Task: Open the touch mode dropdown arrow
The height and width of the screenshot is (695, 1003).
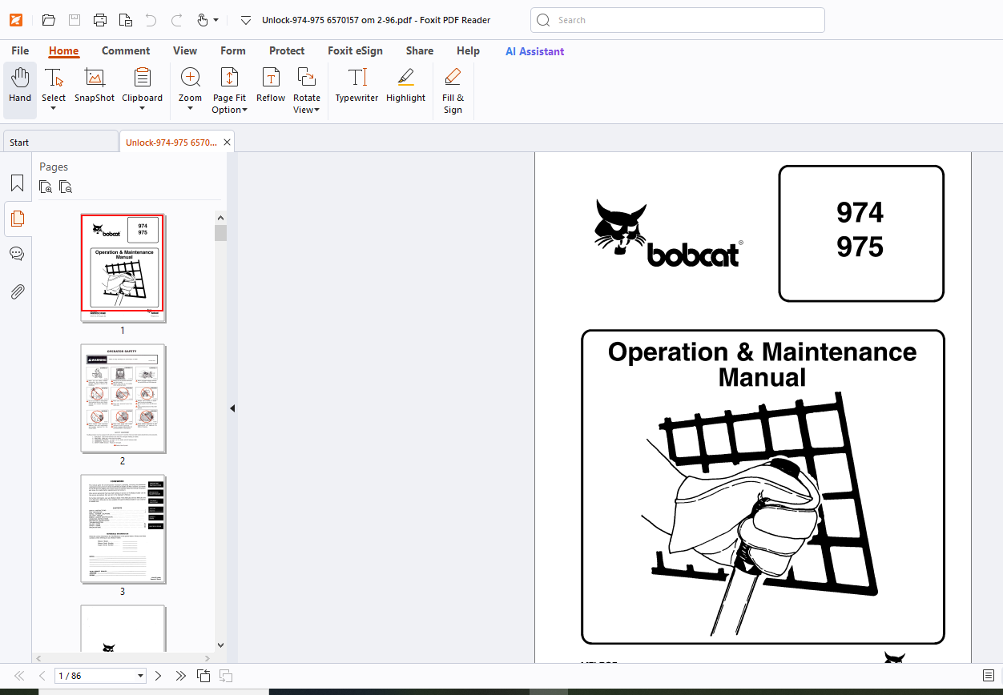Action: click(x=216, y=20)
